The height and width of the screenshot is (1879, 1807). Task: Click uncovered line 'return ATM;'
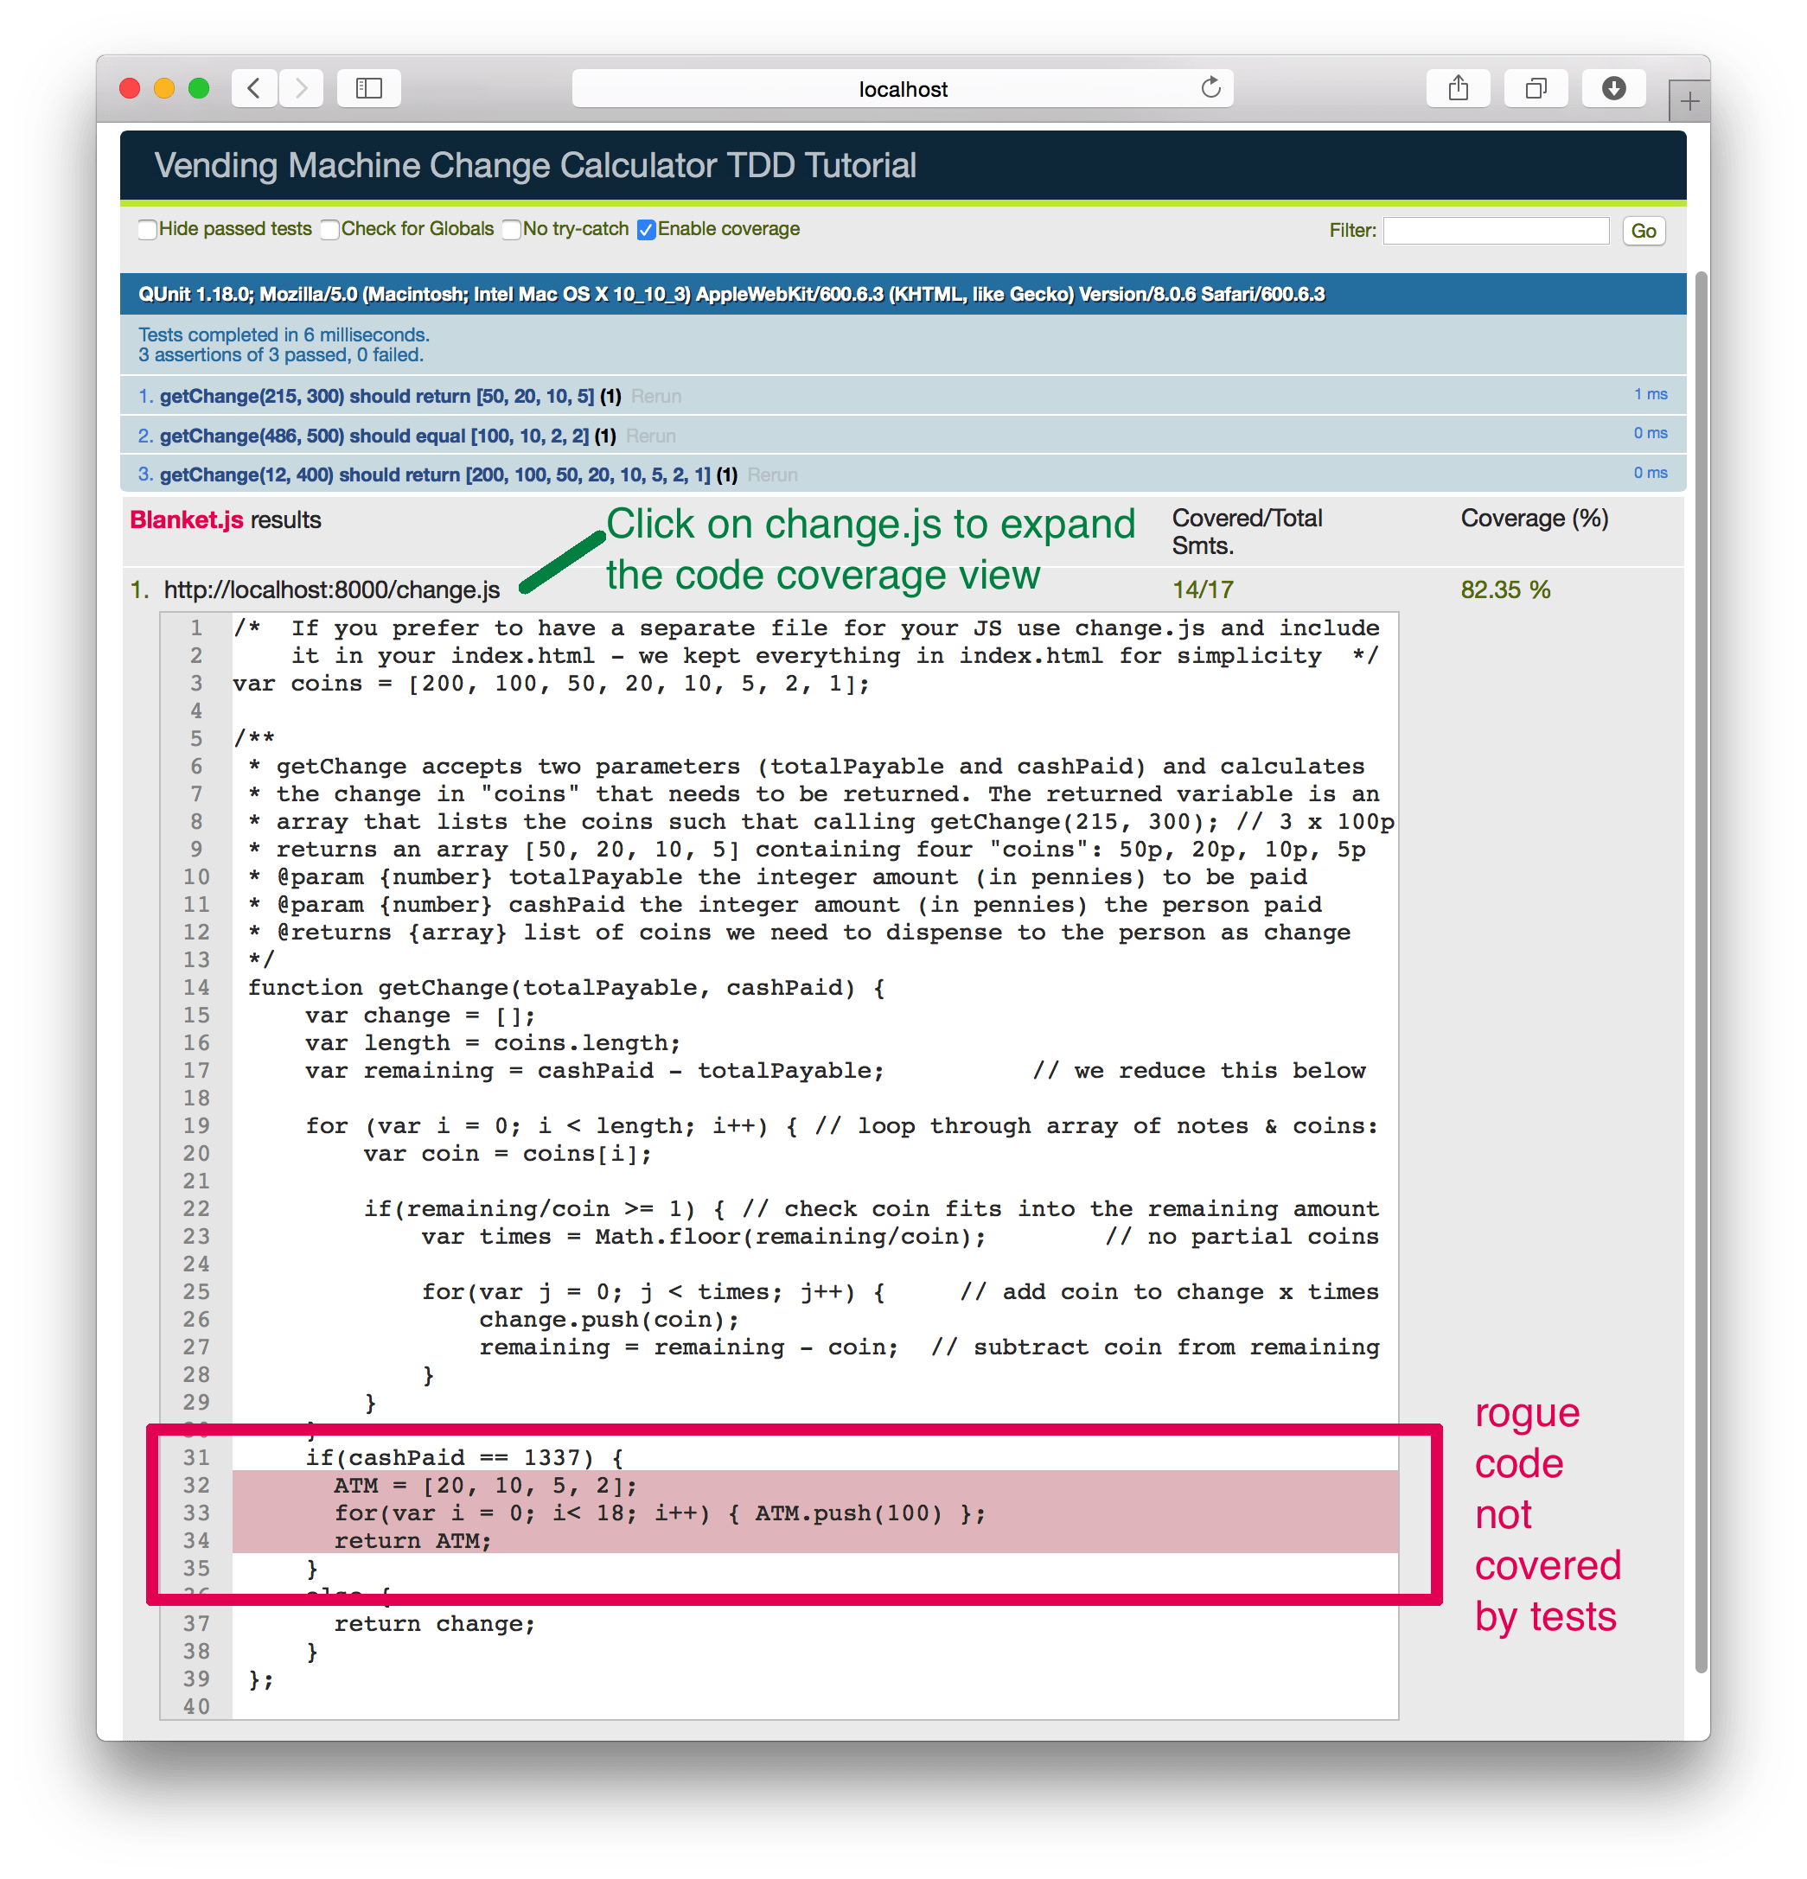click(x=412, y=1540)
